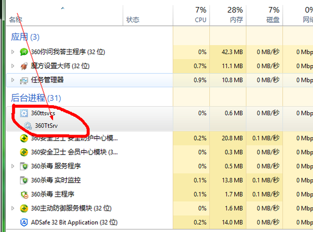Click the 360杀毒 实时监控 shield icon
Screen dimensions: 313x232
coord(24,180)
